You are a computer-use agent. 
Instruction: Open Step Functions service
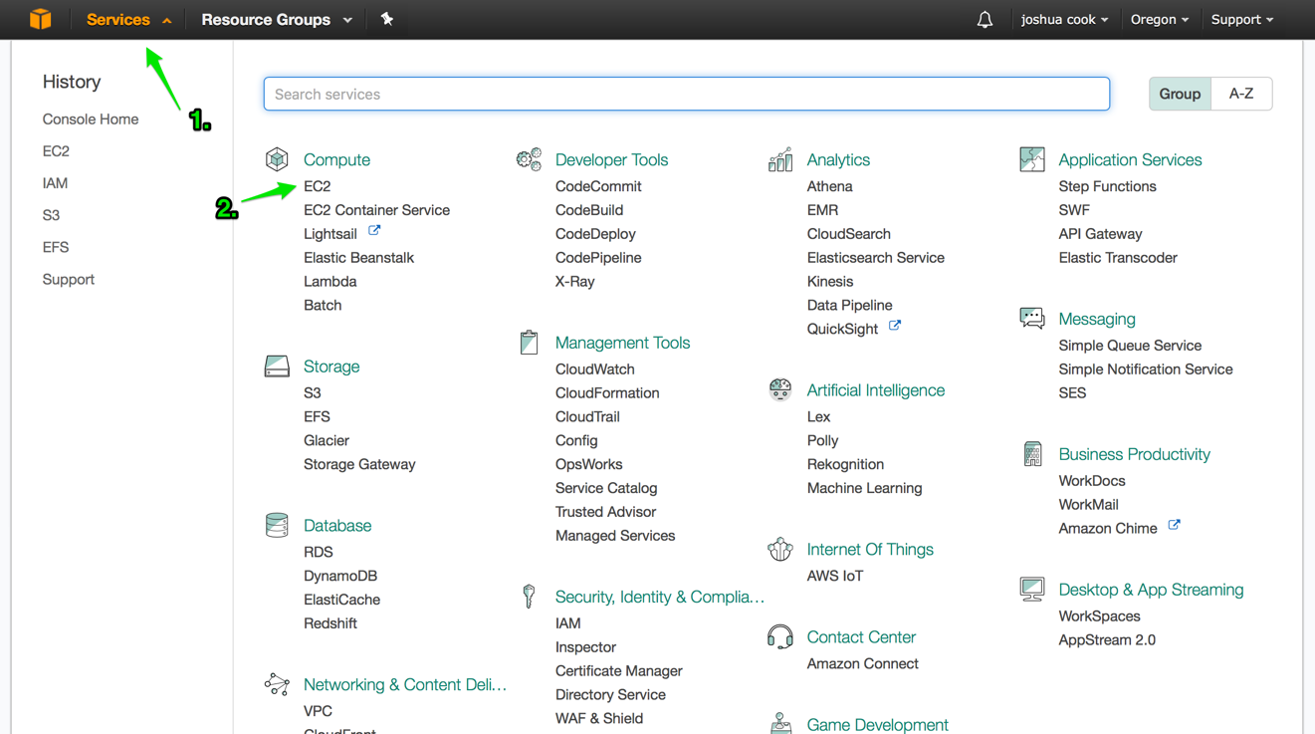point(1107,186)
